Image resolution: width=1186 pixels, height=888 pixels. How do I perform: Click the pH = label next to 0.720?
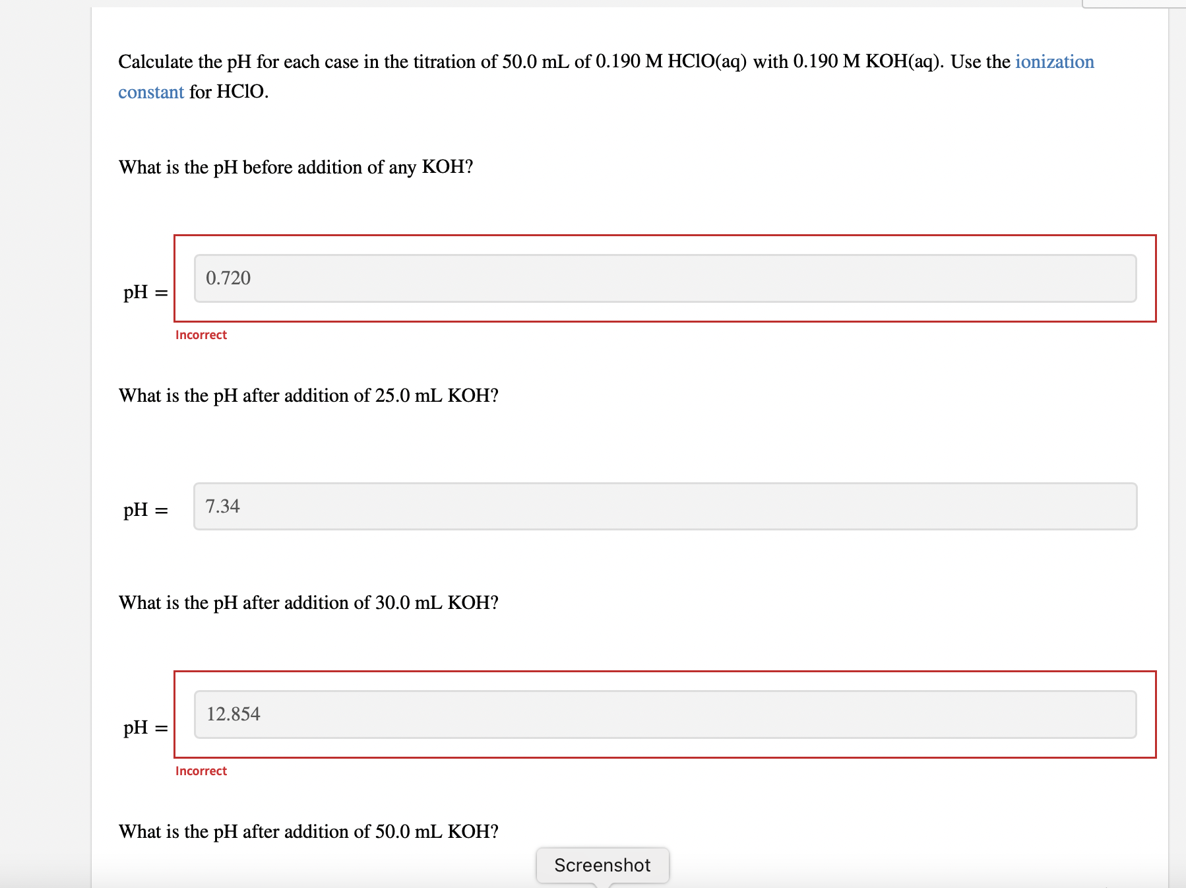point(144,292)
